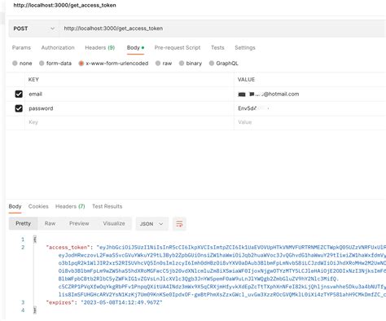This screenshot has width=386, height=321.
Task: Click the wrap lines icon in response toolbar
Action: click(x=179, y=224)
